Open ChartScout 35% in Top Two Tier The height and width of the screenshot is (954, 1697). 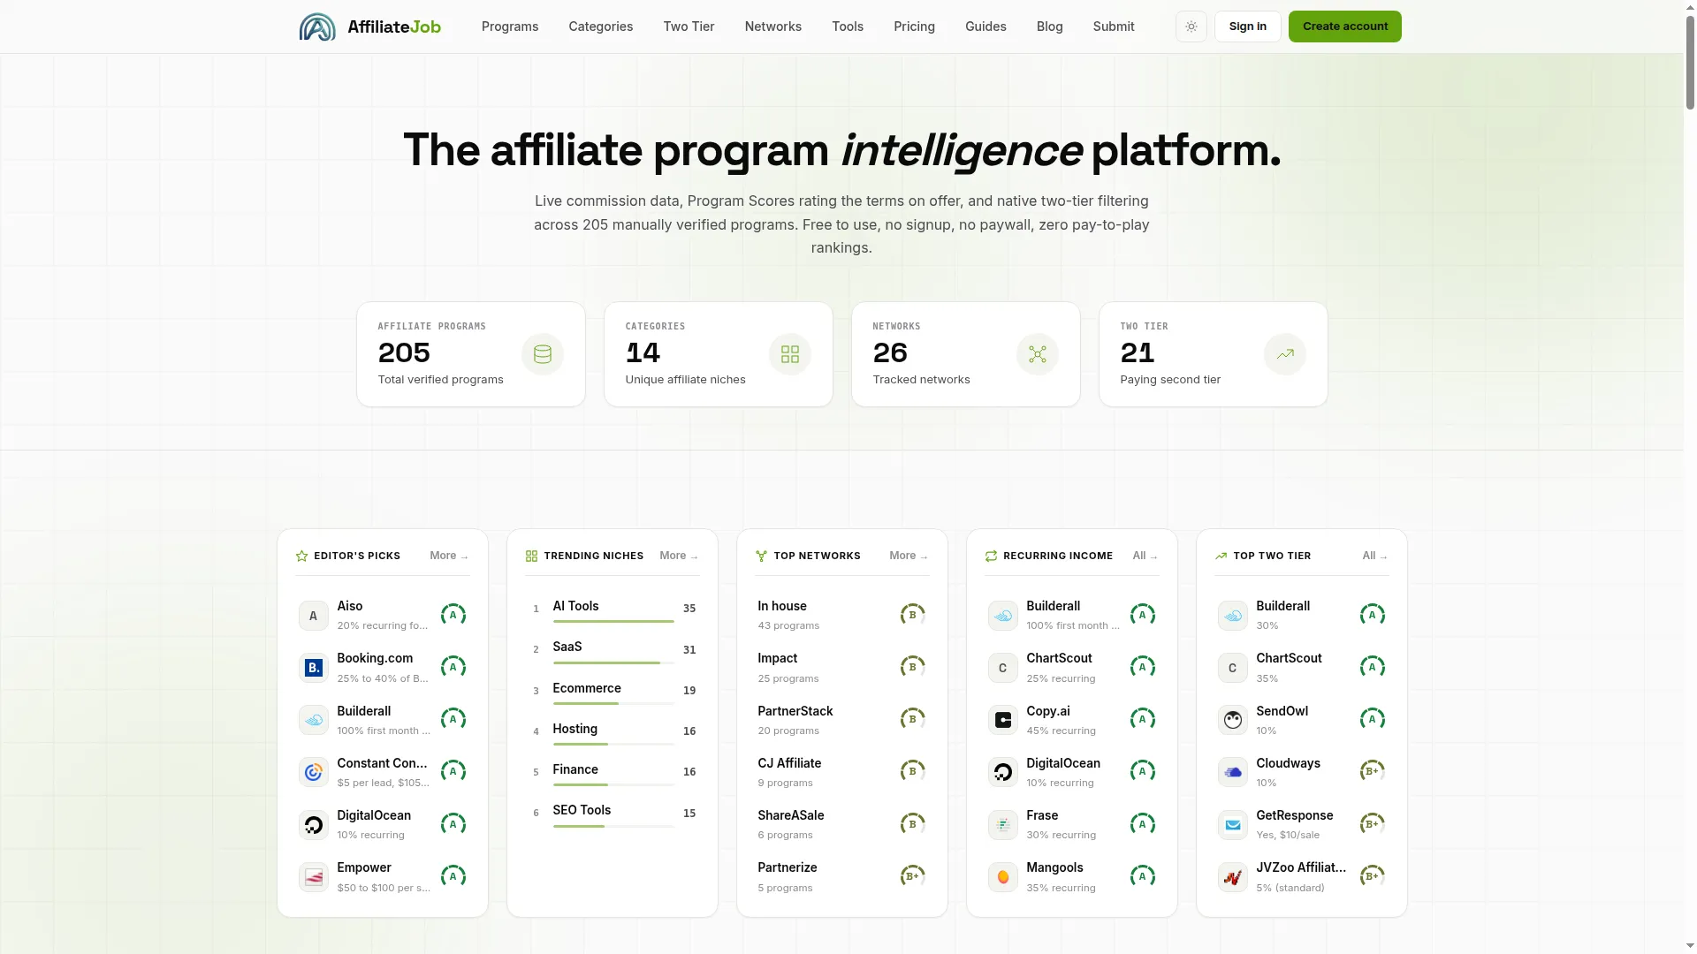coord(1301,668)
